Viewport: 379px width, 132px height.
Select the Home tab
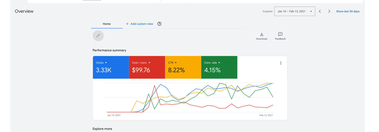point(107,24)
